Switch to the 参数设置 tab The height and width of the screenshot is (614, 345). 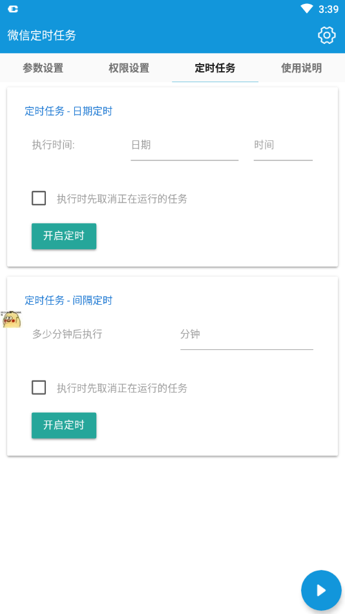pos(43,68)
